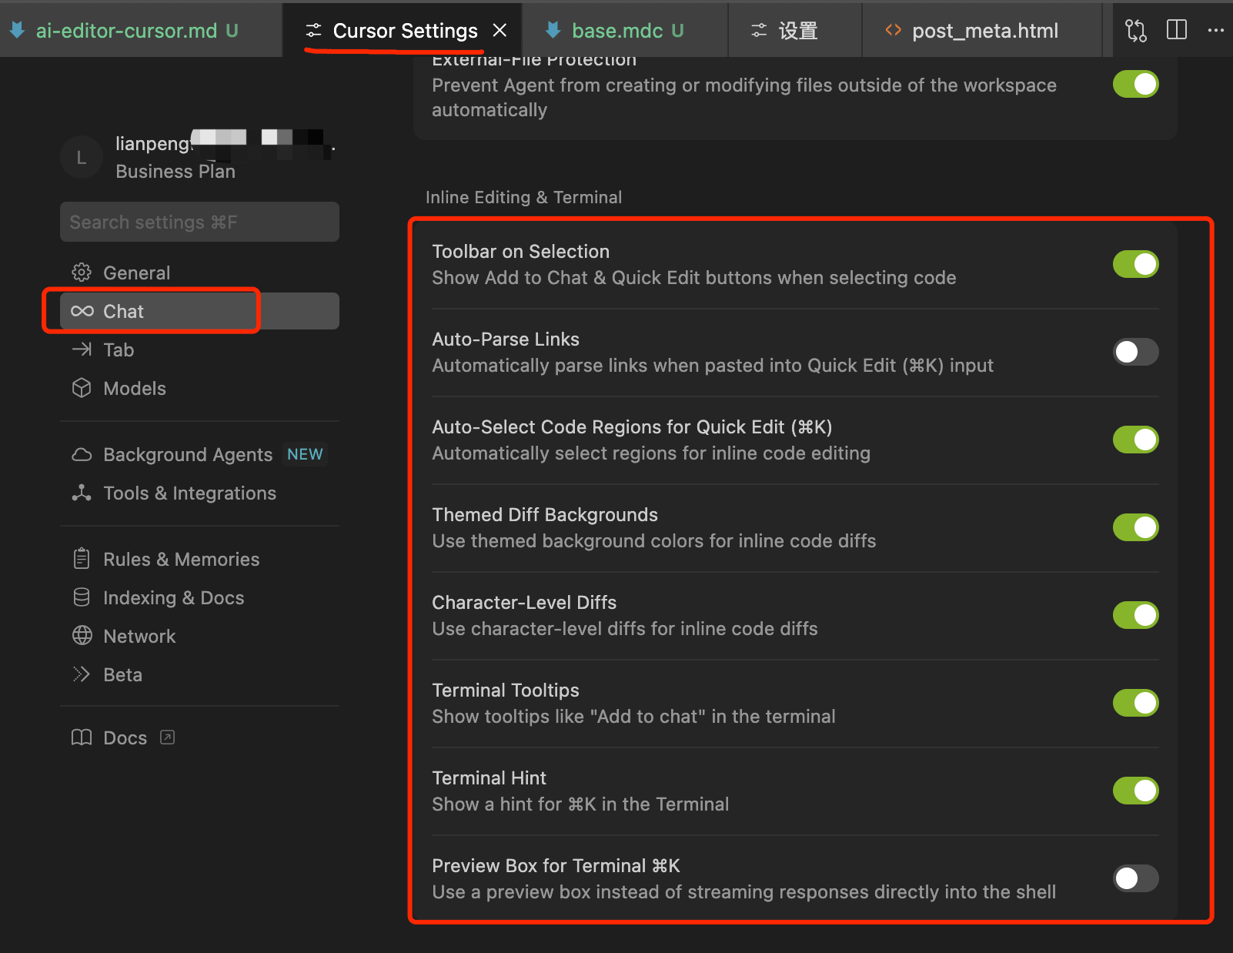
Task: Click the Toolbar on Selection title
Action: 520,252
